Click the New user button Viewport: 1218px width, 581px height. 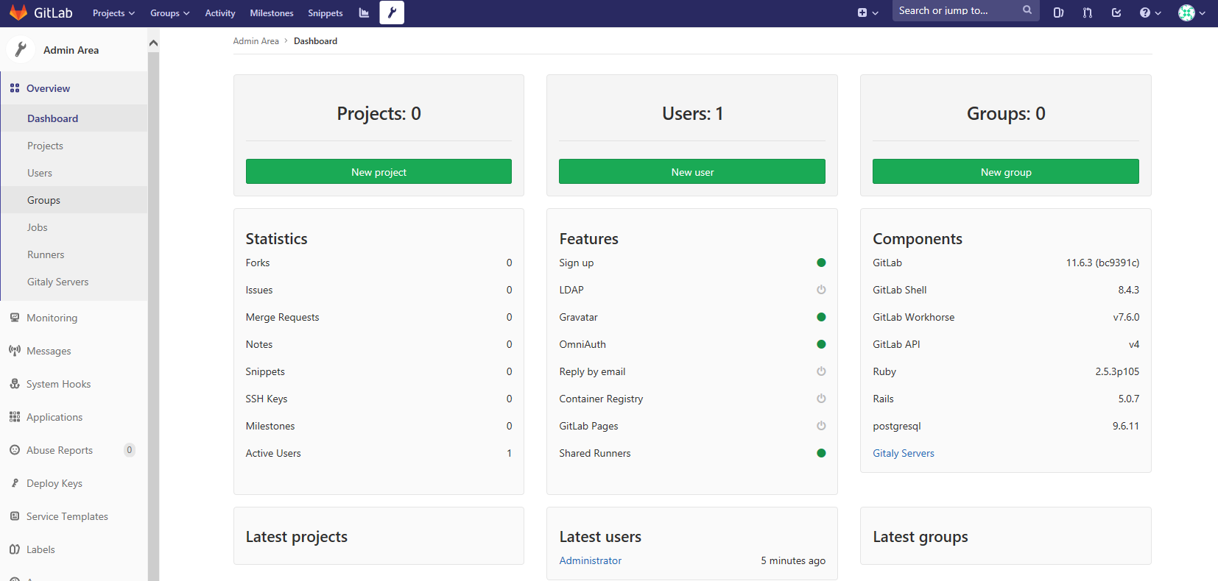pos(692,171)
